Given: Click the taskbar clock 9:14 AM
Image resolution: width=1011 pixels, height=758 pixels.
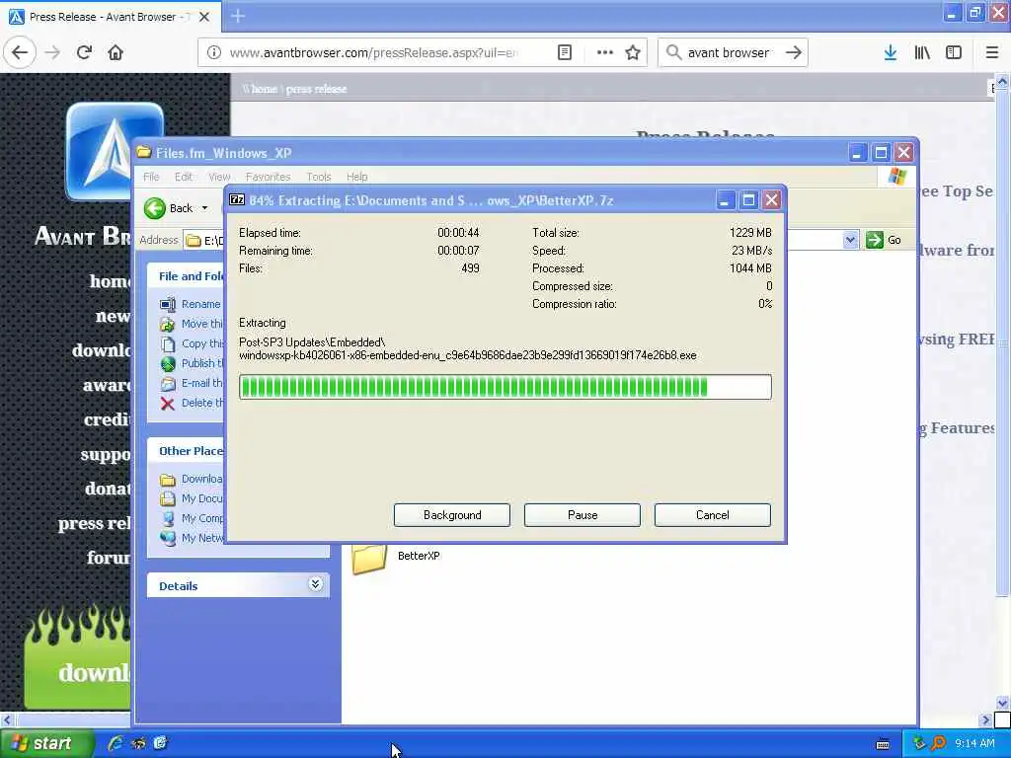Looking at the screenshot, I should point(974,743).
